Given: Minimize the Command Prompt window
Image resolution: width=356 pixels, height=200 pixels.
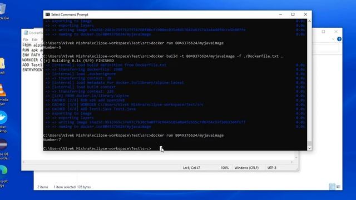Looking at the screenshot, I should coord(280,14).
